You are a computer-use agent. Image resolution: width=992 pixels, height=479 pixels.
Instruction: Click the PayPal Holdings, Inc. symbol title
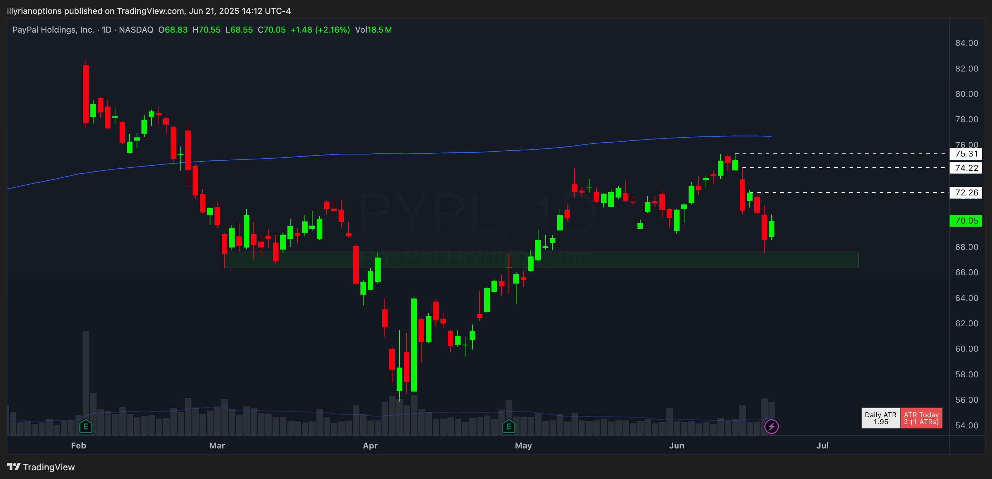53,30
